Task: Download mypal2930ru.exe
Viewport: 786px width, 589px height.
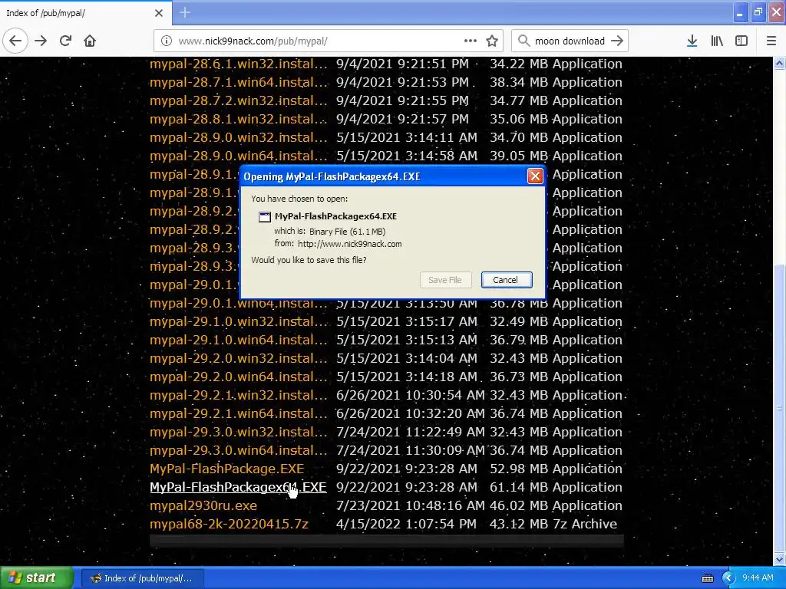Action: [203, 506]
